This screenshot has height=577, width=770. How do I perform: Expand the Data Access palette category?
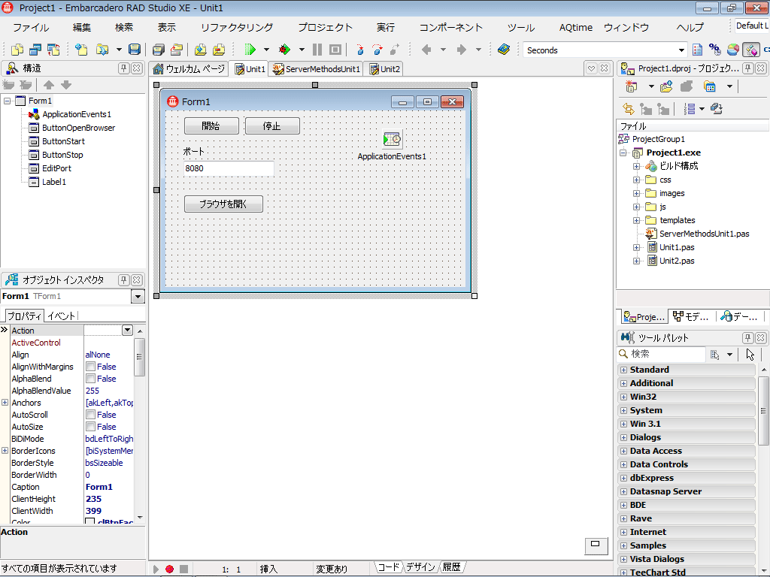coord(623,451)
